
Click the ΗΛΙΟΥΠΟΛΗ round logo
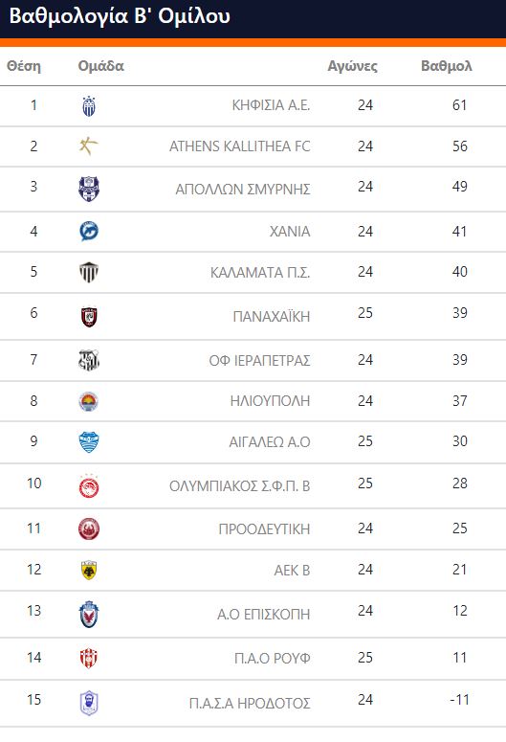89,401
